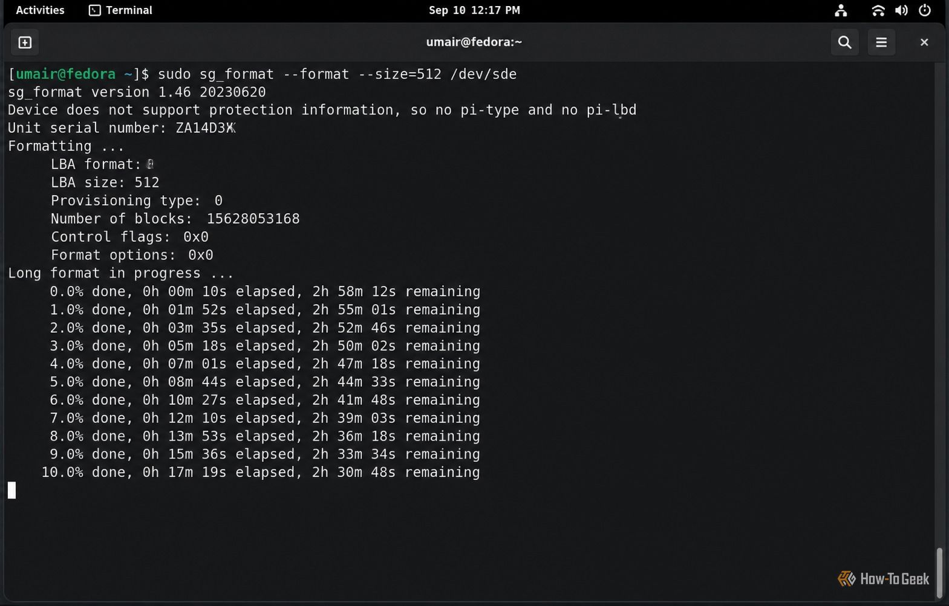Click the Long format in progress line

[x=120, y=273]
